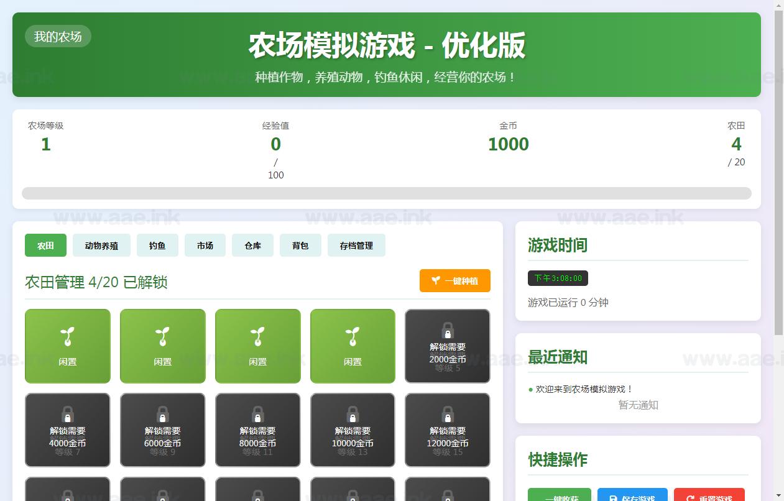Click the experience progress bar
This screenshot has width=784, height=501.
coord(387,193)
